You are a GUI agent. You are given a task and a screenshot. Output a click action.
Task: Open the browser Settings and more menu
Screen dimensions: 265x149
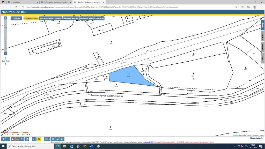tap(261, 7)
